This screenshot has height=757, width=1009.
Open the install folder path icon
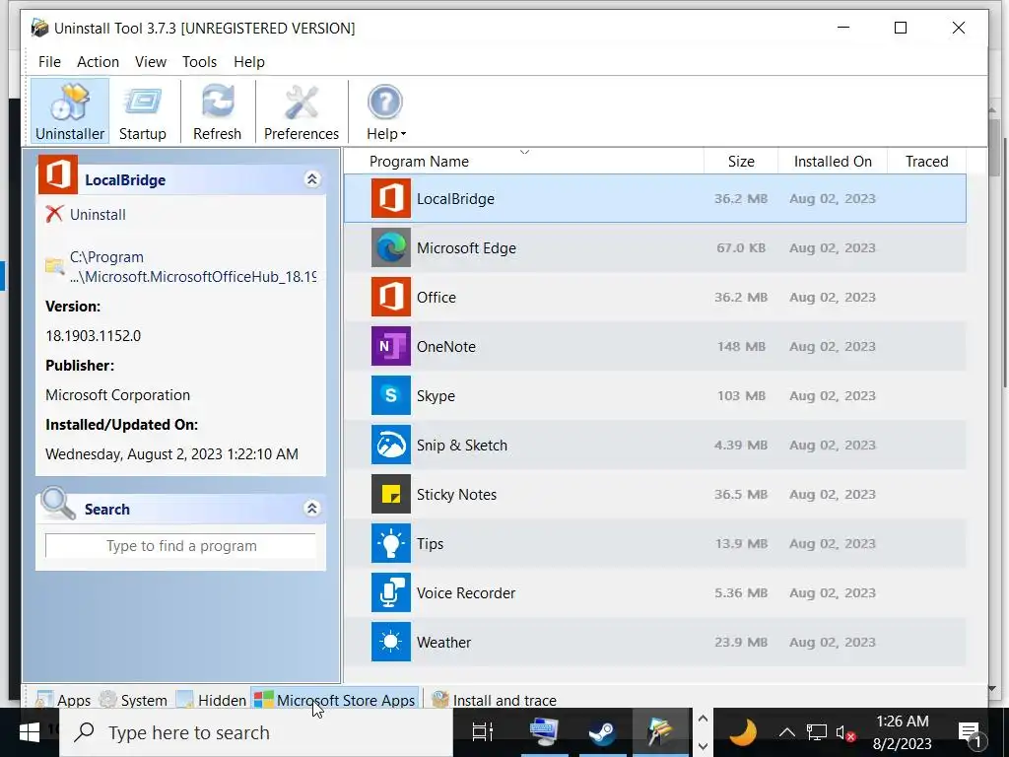point(55,265)
